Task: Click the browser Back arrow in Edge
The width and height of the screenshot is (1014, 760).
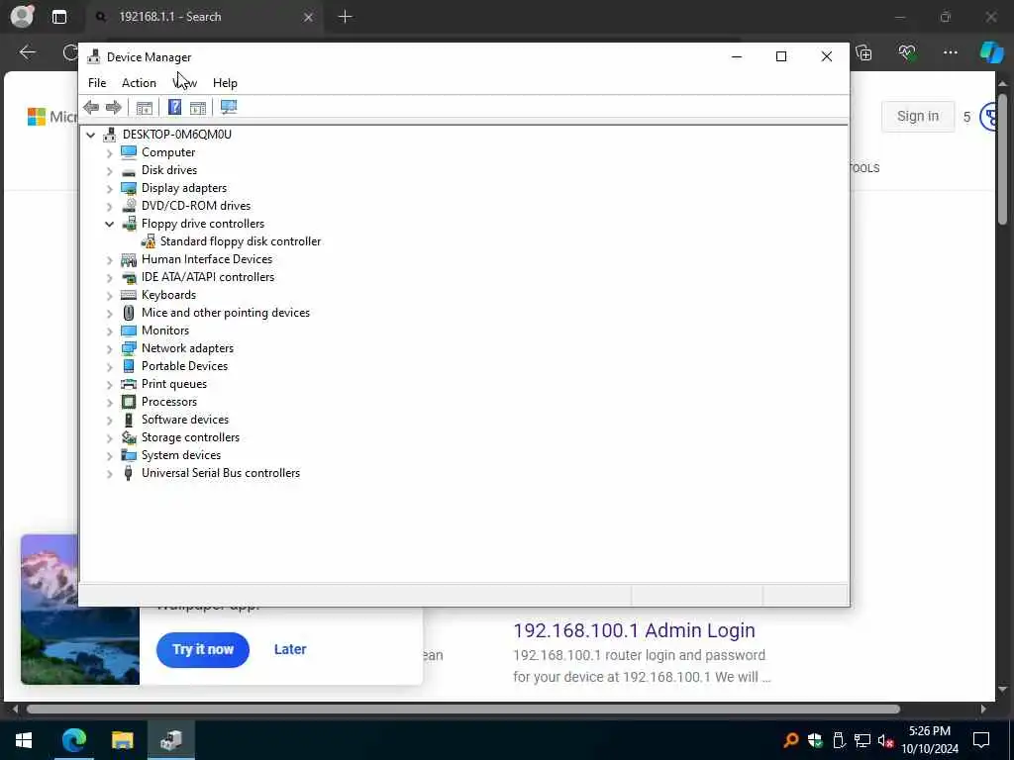Action: [28, 52]
